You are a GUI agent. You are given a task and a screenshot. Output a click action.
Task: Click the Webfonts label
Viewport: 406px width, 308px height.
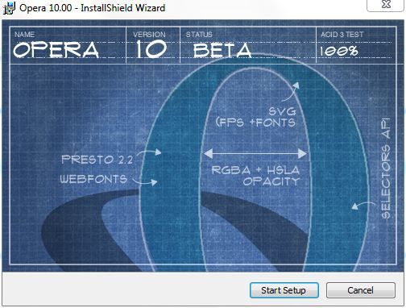coord(93,179)
